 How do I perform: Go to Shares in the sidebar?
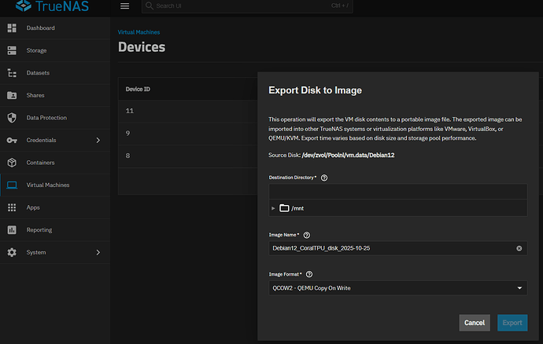coord(36,95)
